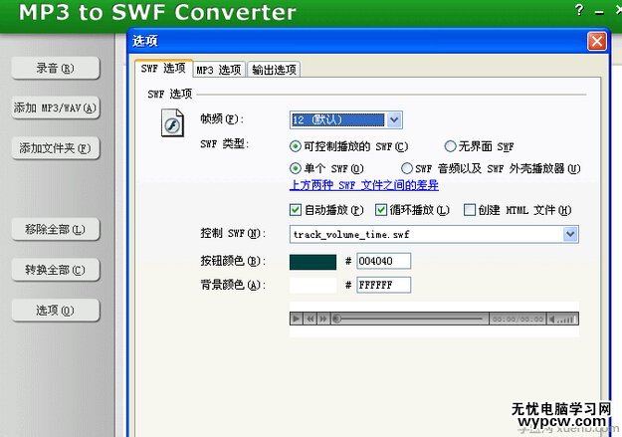Viewport: 622px width, 437px height.
Task: Click the 添加文件夹(F) button
Action: click(55, 148)
